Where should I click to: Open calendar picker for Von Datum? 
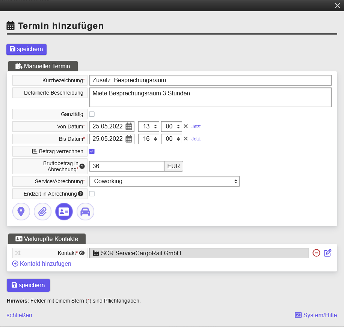[x=129, y=127]
